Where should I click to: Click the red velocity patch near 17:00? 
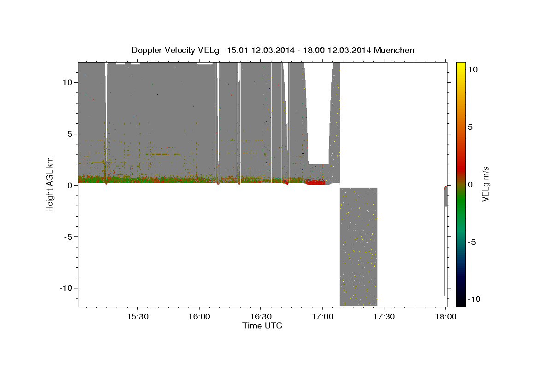point(316,183)
